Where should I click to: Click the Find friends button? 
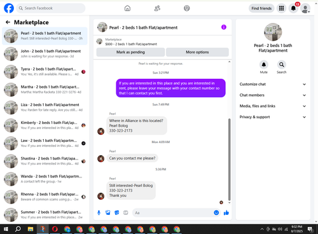(x=261, y=8)
